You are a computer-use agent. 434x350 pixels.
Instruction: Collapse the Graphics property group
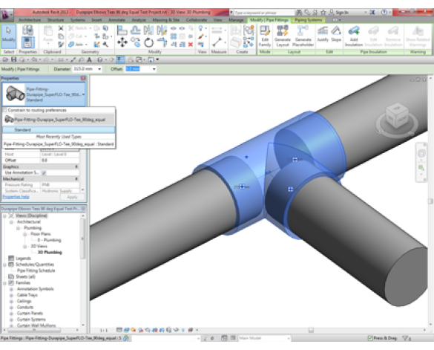(76, 166)
